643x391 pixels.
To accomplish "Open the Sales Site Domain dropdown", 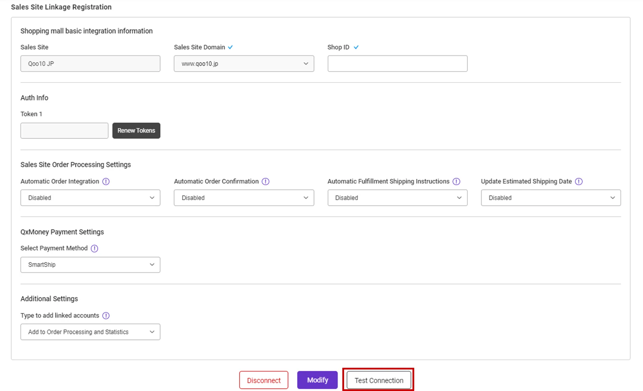I will click(244, 64).
